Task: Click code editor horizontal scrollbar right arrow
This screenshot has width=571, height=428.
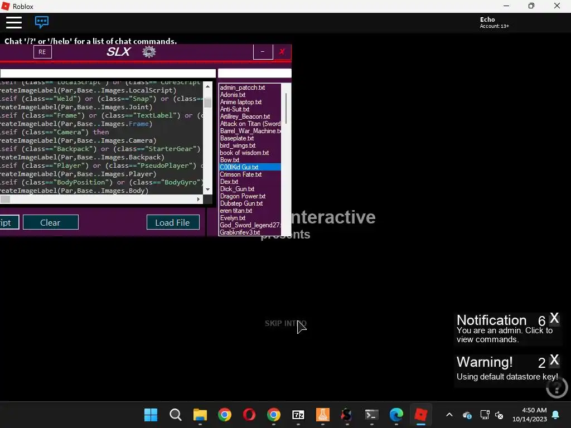Action: point(199,200)
